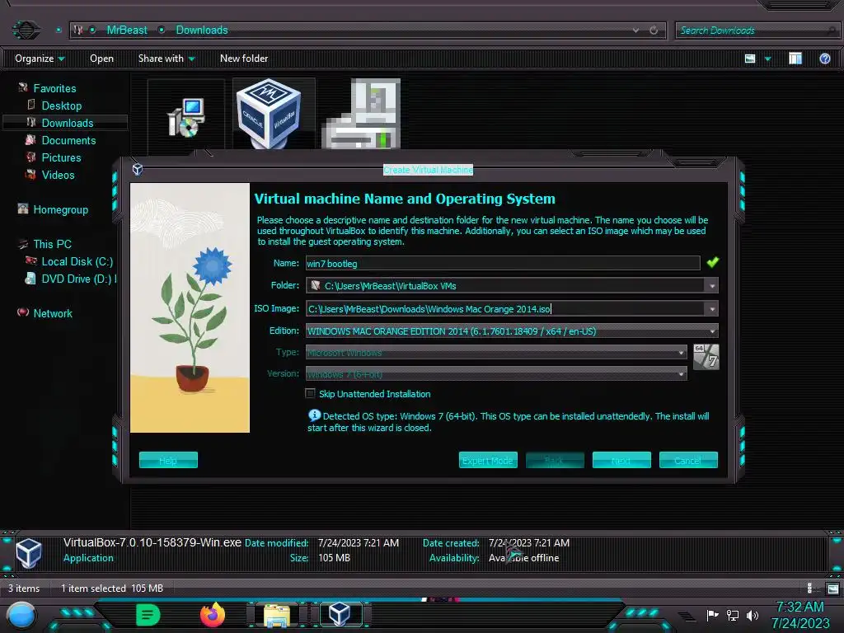Open Local Disk (C:) in the sidebar
844x633 pixels.
click(x=77, y=261)
